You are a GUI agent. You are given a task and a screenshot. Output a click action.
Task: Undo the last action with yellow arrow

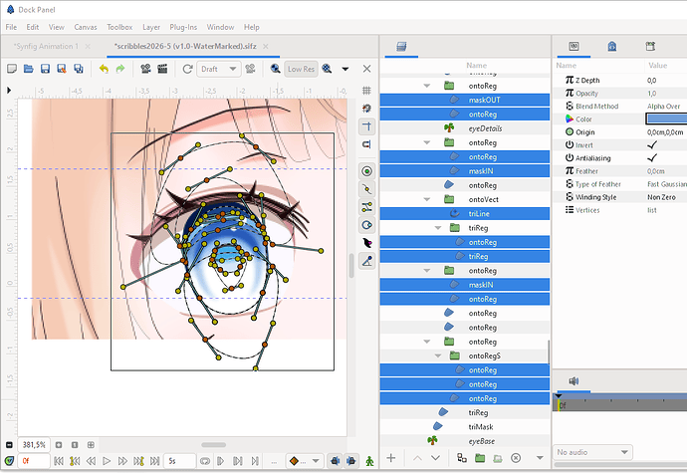coord(104,69)
